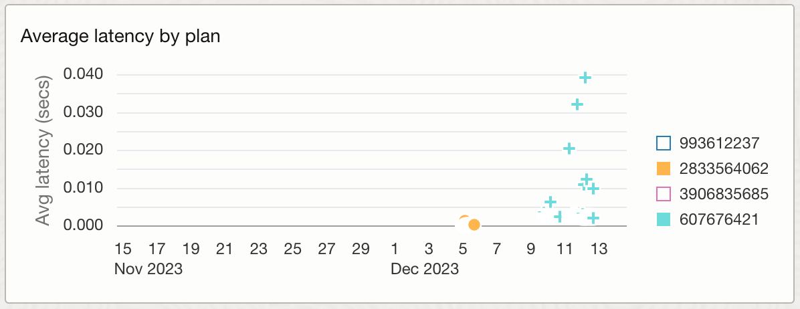Select the 2833564062 legend text
The image size is (800, 309).
pyautogui.click(x=723, y=168)
